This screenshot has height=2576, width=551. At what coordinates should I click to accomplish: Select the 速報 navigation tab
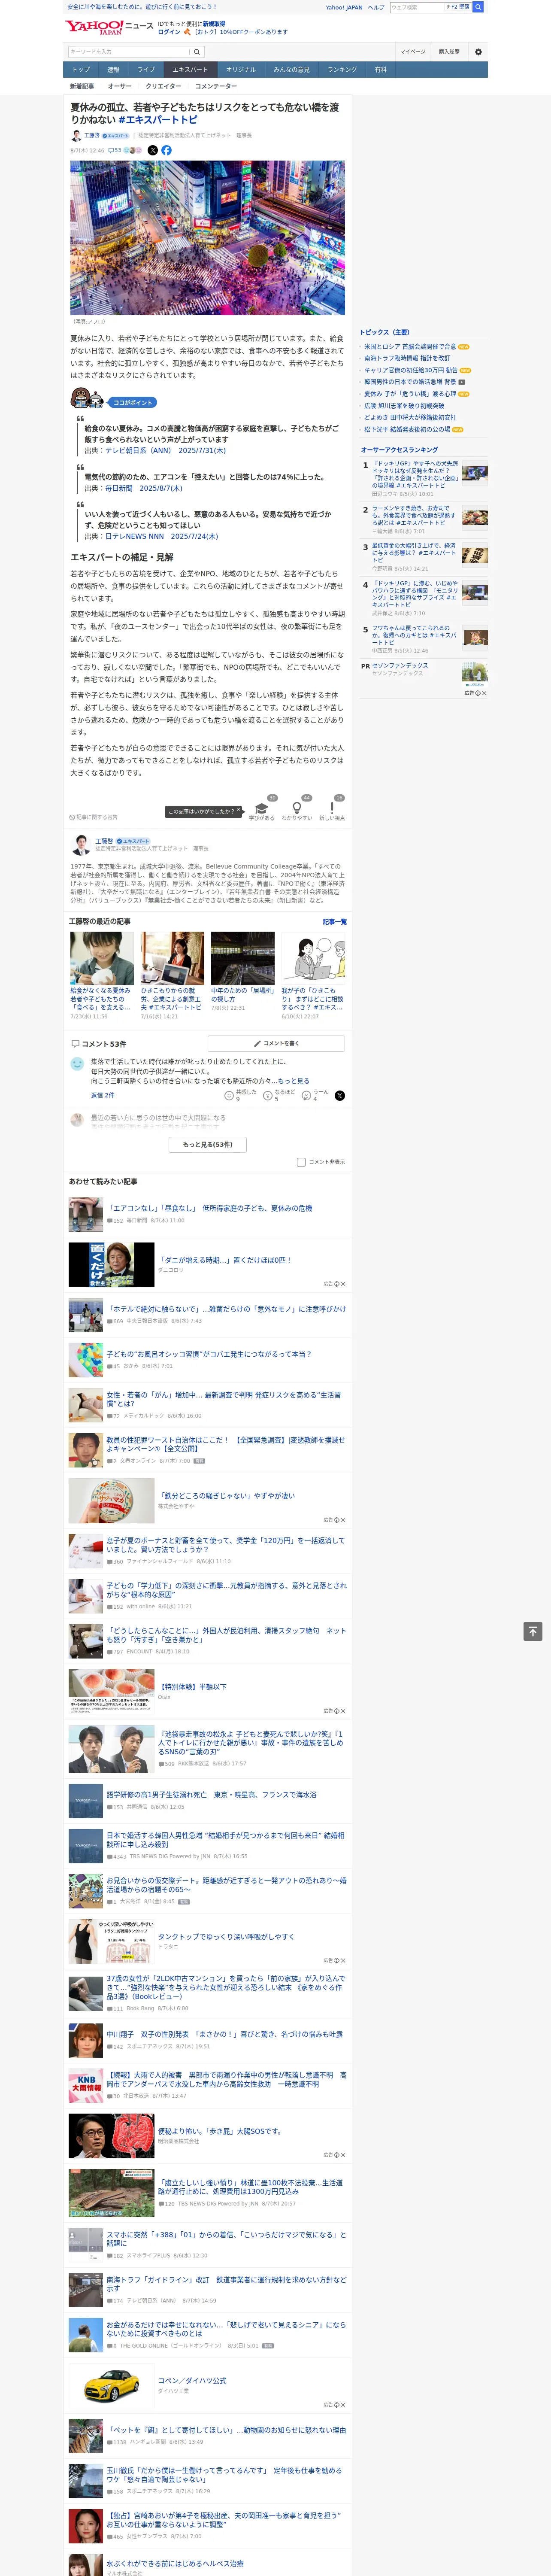click(x=113, y=70)
